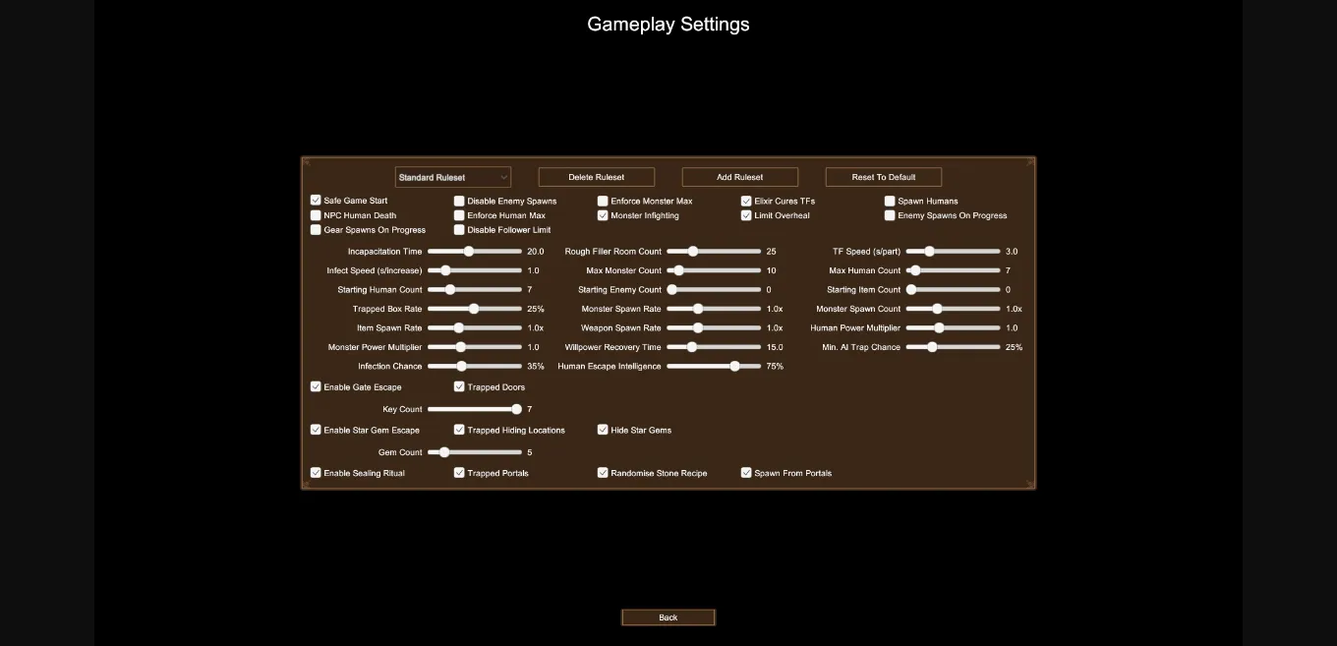This screenshot has height=646, width=1337.
Task: Uncheck Trapped Doors
Action: pos(459,386)
